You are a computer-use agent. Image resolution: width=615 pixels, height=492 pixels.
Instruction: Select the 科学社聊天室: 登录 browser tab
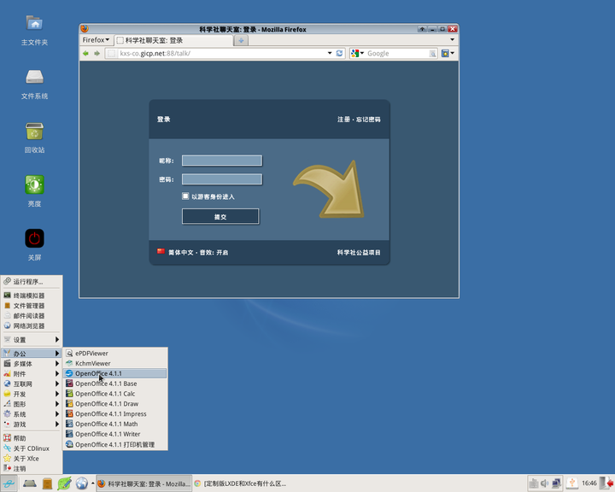pos(173,40)
